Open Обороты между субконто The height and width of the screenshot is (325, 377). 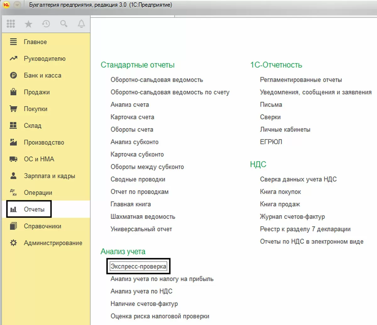point(147,167)
